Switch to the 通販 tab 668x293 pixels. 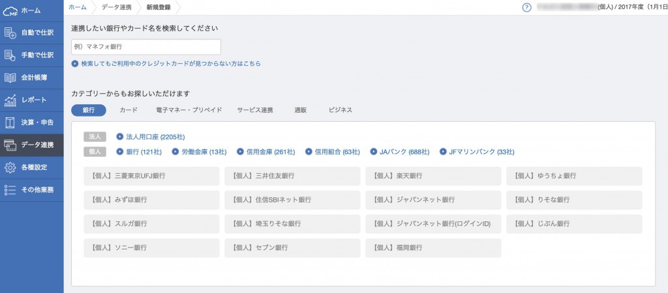click(300, 110)
